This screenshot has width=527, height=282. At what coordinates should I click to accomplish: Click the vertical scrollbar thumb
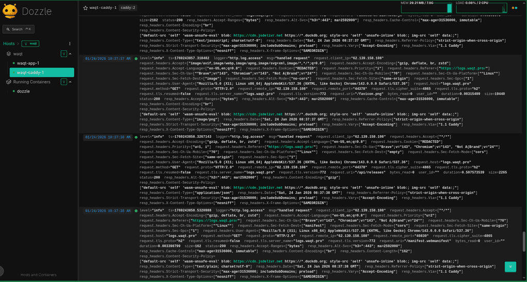[x=523, y=241]
